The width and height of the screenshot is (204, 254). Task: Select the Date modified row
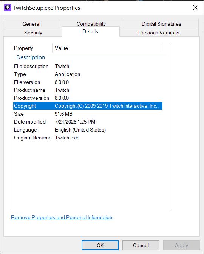[88, 122]
